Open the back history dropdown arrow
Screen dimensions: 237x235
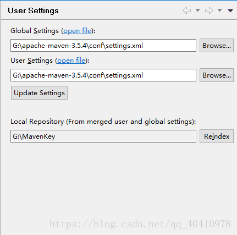[197, 10]
